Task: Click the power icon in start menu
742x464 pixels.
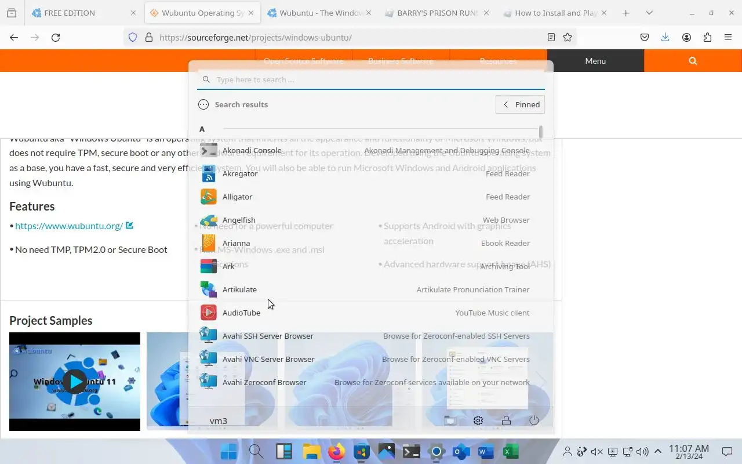Action: point(534,420)
